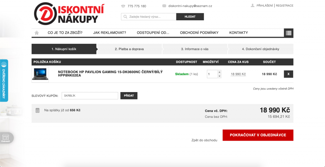This screenshot has width=325, height=167.
Task: Open the Zobrazit shop widget
Action: 7,138
